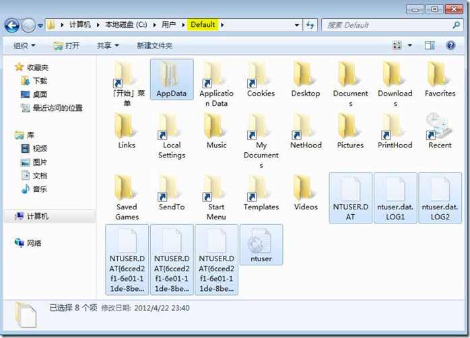Screen dimensions: 470x338
Task: Select the Desktop folder
Action: (306, 79)
